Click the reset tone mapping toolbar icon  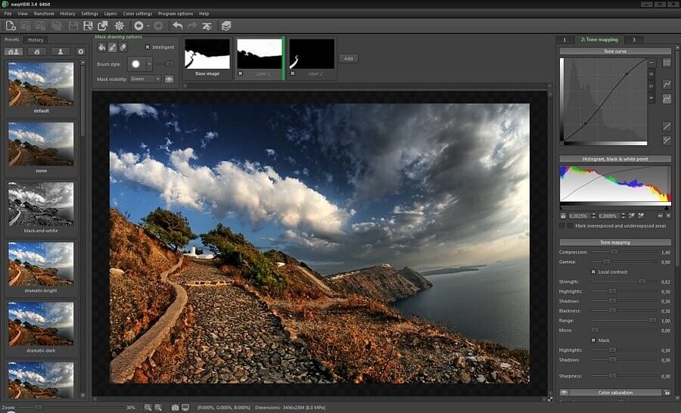point(207,26)
